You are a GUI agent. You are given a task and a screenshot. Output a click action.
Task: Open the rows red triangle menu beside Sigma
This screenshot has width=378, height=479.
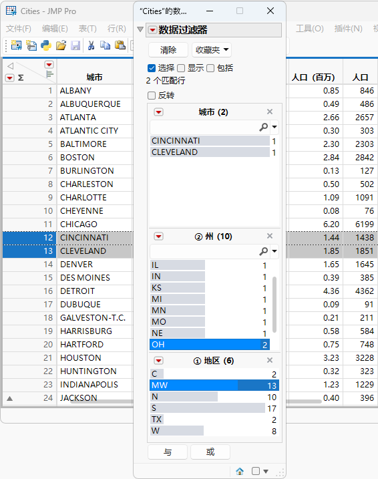[10, 78]
